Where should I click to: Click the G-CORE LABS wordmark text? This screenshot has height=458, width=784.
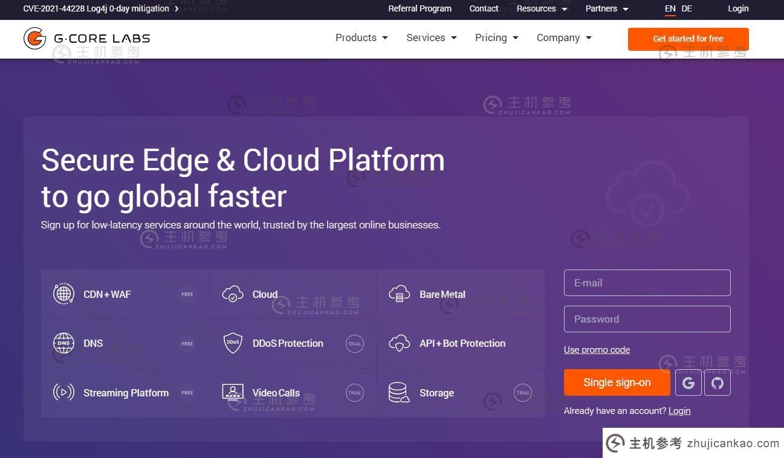(x=102, y=38)
